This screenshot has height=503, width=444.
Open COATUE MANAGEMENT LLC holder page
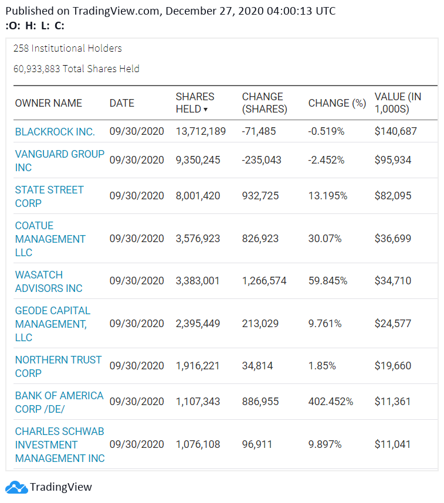coord(50,239)
